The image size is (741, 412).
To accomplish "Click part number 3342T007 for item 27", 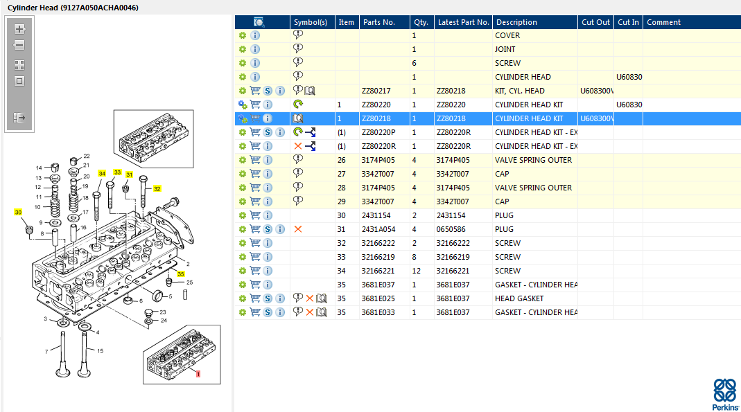I will [378, 174].
